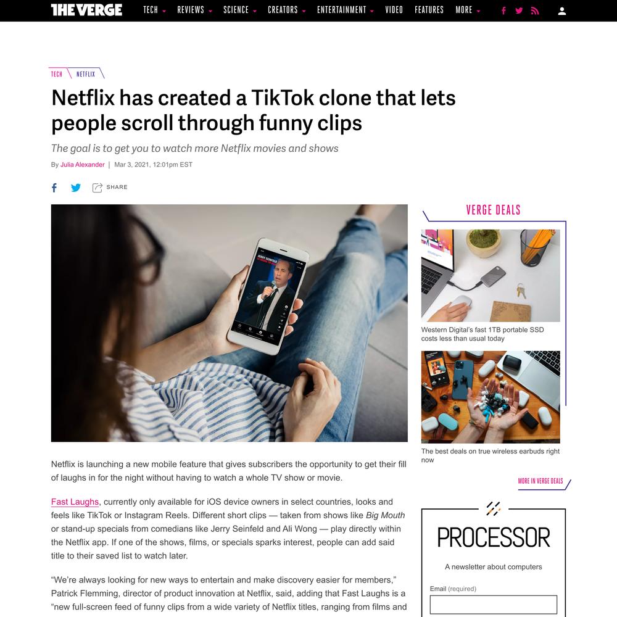This screenshot has height=617, width=617.
Task: Expand the Tech dropdown in navigation
Action: [154, 10]
